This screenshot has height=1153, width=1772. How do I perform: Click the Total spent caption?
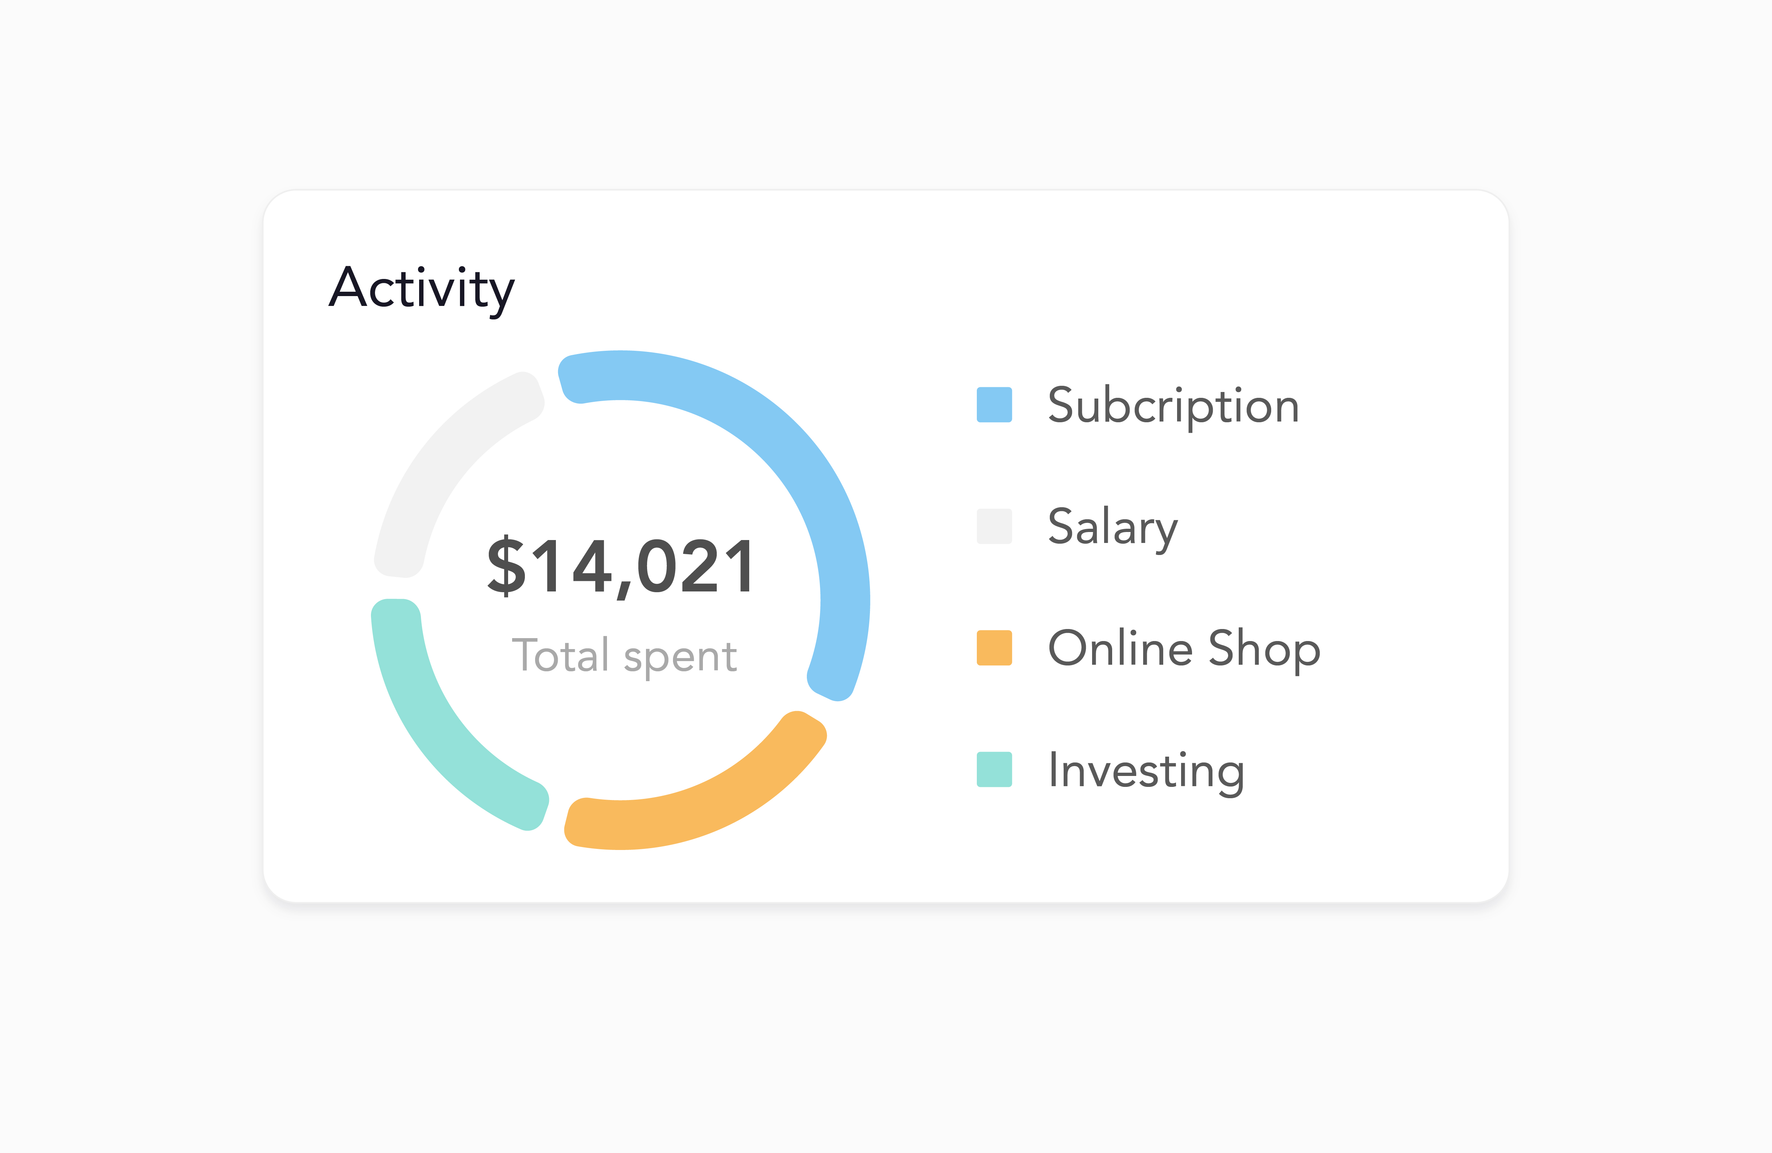(x=624, y=656)
